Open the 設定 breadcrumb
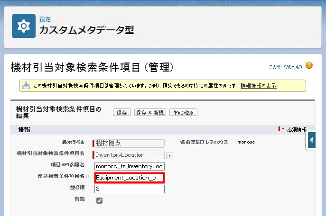Viewport: 326px width, 216px height. pos(45,19)
